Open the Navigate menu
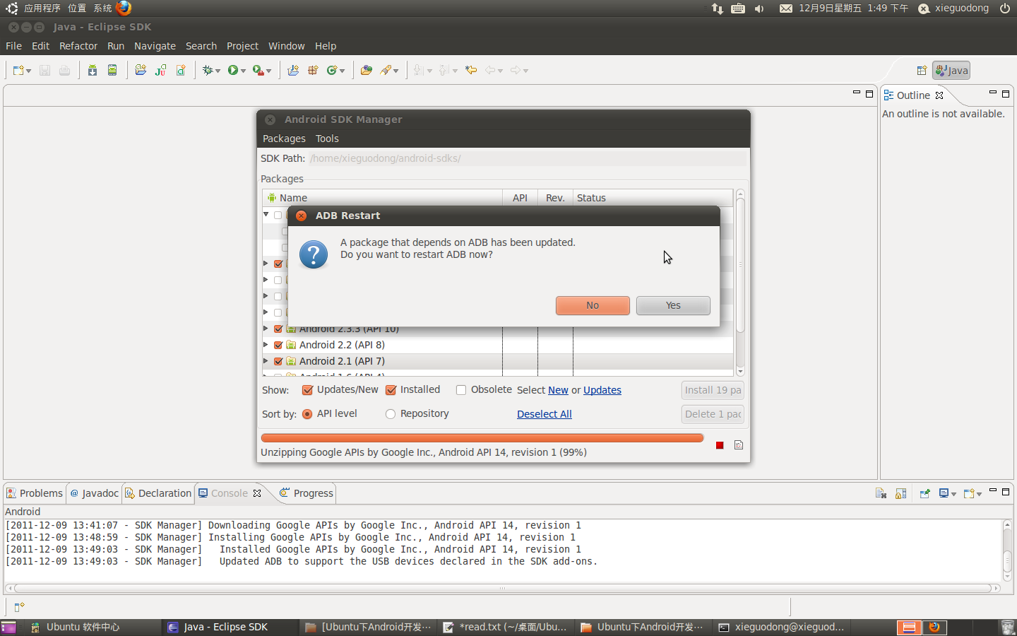Screen dimensions: 1017x636 tap(155, 46)
